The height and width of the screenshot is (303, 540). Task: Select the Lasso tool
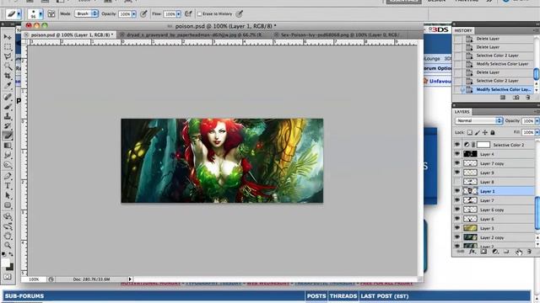8,56
